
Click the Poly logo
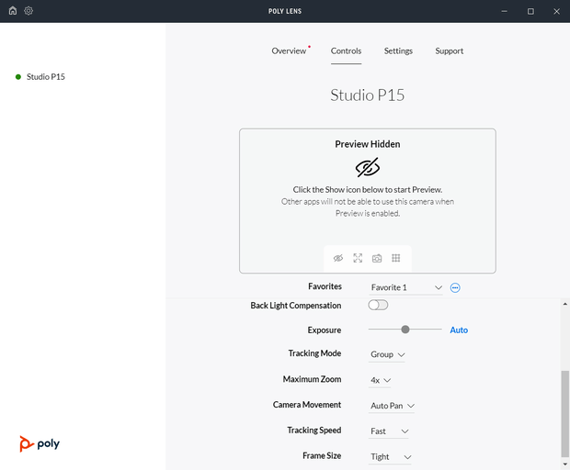pyautogui.click(x=40, y=443)
